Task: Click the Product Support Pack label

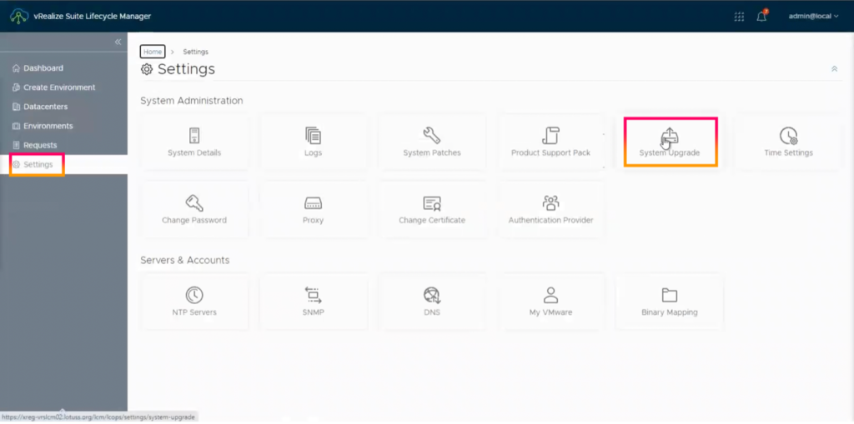Action: pyautogui.click(x=550, y=153)
